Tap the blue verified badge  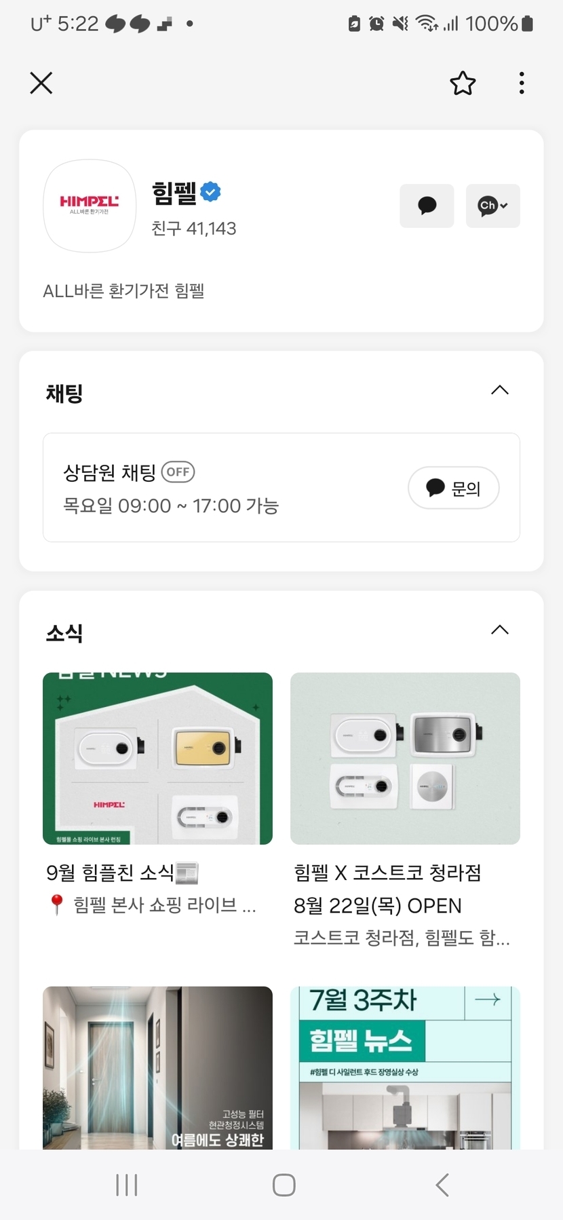(211, 192)
